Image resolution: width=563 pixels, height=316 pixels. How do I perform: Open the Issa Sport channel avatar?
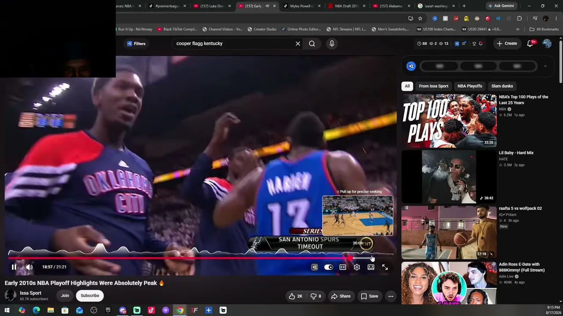click(10, 295)
